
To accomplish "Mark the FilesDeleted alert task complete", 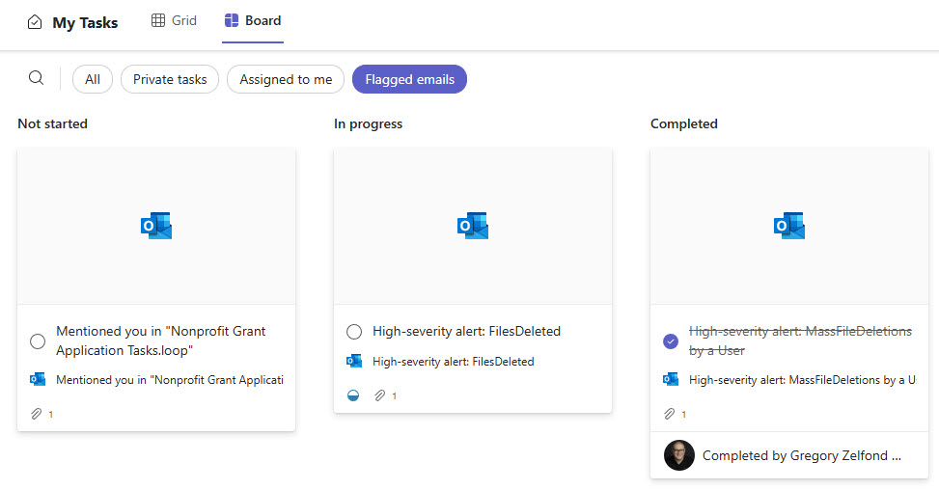I will [354, 332].
